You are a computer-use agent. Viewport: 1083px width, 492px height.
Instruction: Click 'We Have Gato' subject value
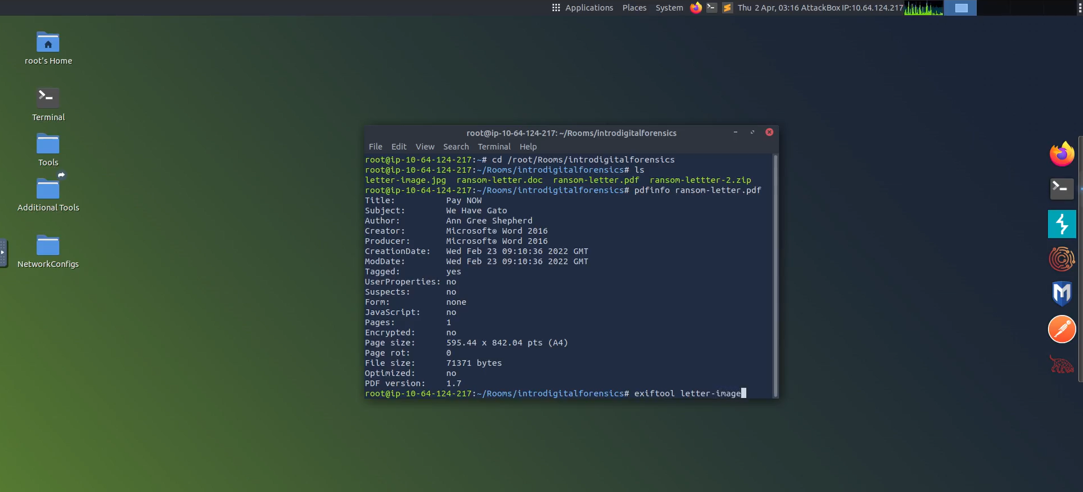pos(476,211)
